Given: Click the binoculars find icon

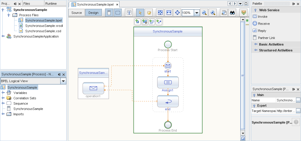Looking at the screenshot, I should coord(233,13).
